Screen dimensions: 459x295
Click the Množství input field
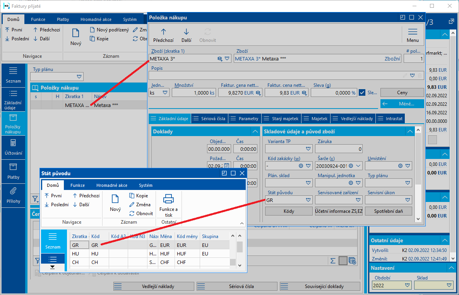click(194, 93)
